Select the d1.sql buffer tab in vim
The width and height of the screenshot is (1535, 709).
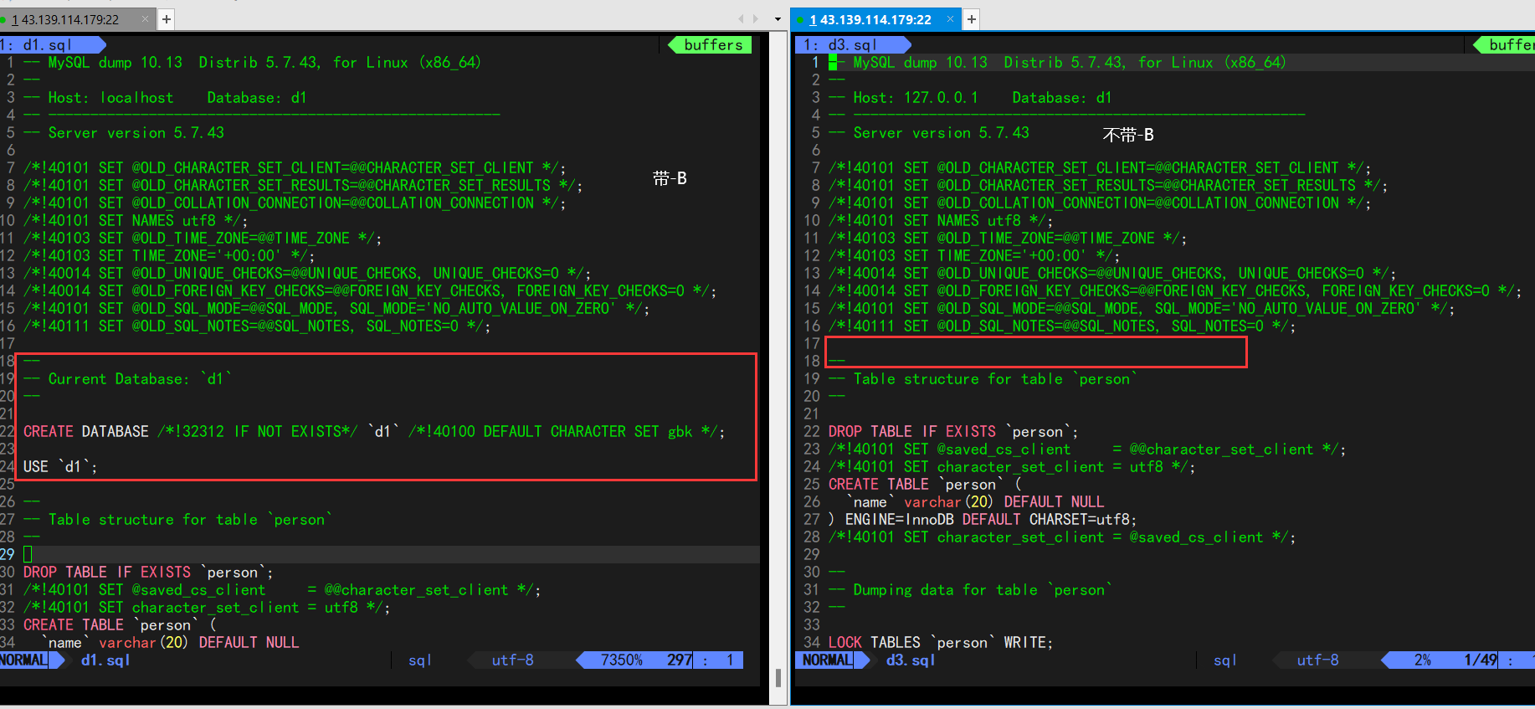coord(52,44)
